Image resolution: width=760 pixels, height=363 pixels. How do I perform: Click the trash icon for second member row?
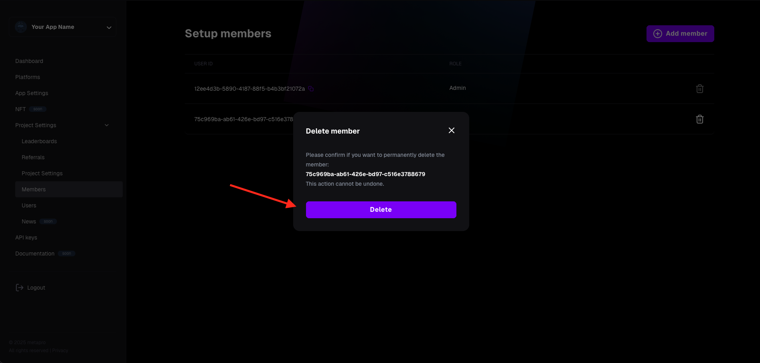(699, 119)
